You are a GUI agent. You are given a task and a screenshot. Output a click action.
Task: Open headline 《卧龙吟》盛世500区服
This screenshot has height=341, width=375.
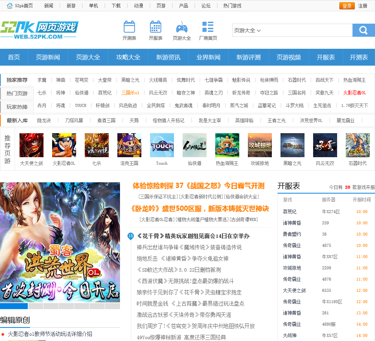(199, 209)
